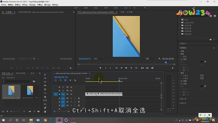This screenshot has width=218, height=123.
Task: Toggle sync lock for track V2
Action: tap(67, 91)
